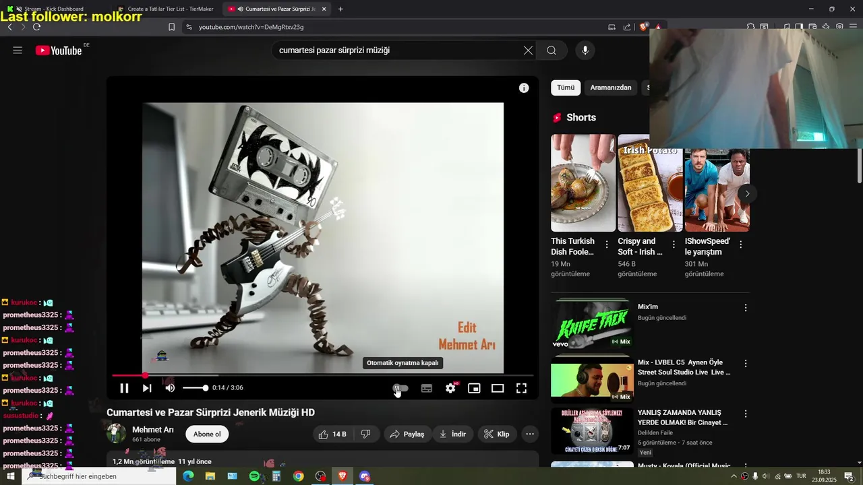Image resolution: width=863 pixels, height=485 pixels.
Task: Close the Cumartesi ve Pazar YouTube tab
Action: (x=324, y=9)
